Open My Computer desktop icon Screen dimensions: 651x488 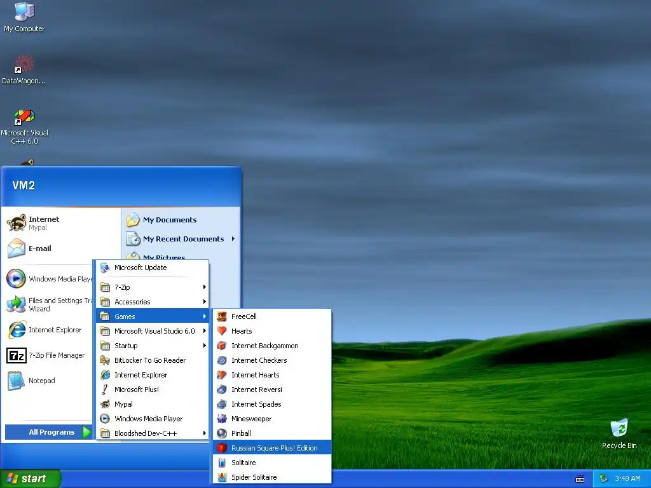click(24, 17)
